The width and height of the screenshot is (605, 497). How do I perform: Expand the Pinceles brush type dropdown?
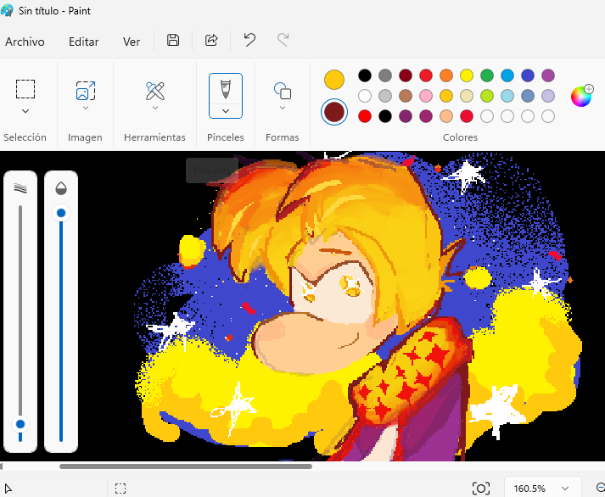tap(226, 111)
